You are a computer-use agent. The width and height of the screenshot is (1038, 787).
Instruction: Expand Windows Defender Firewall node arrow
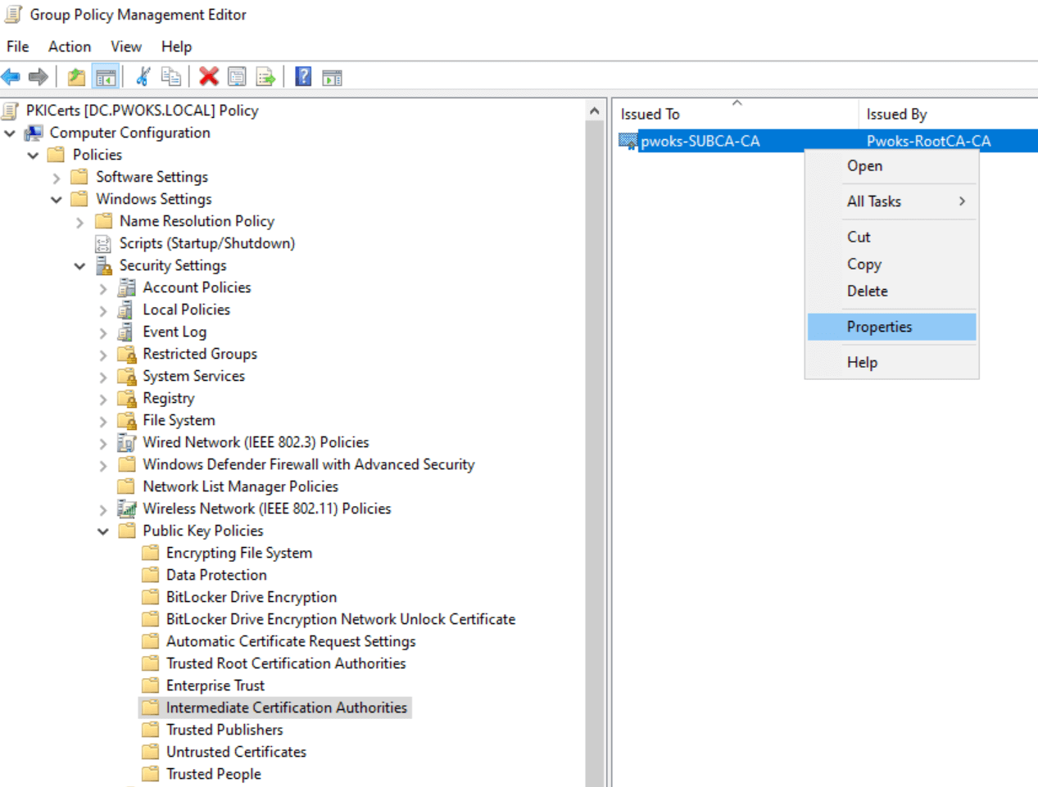point(103,465)
